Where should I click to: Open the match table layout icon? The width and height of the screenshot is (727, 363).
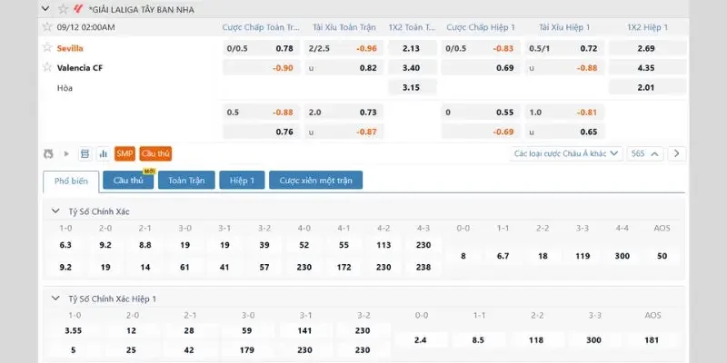coord(85,153)
